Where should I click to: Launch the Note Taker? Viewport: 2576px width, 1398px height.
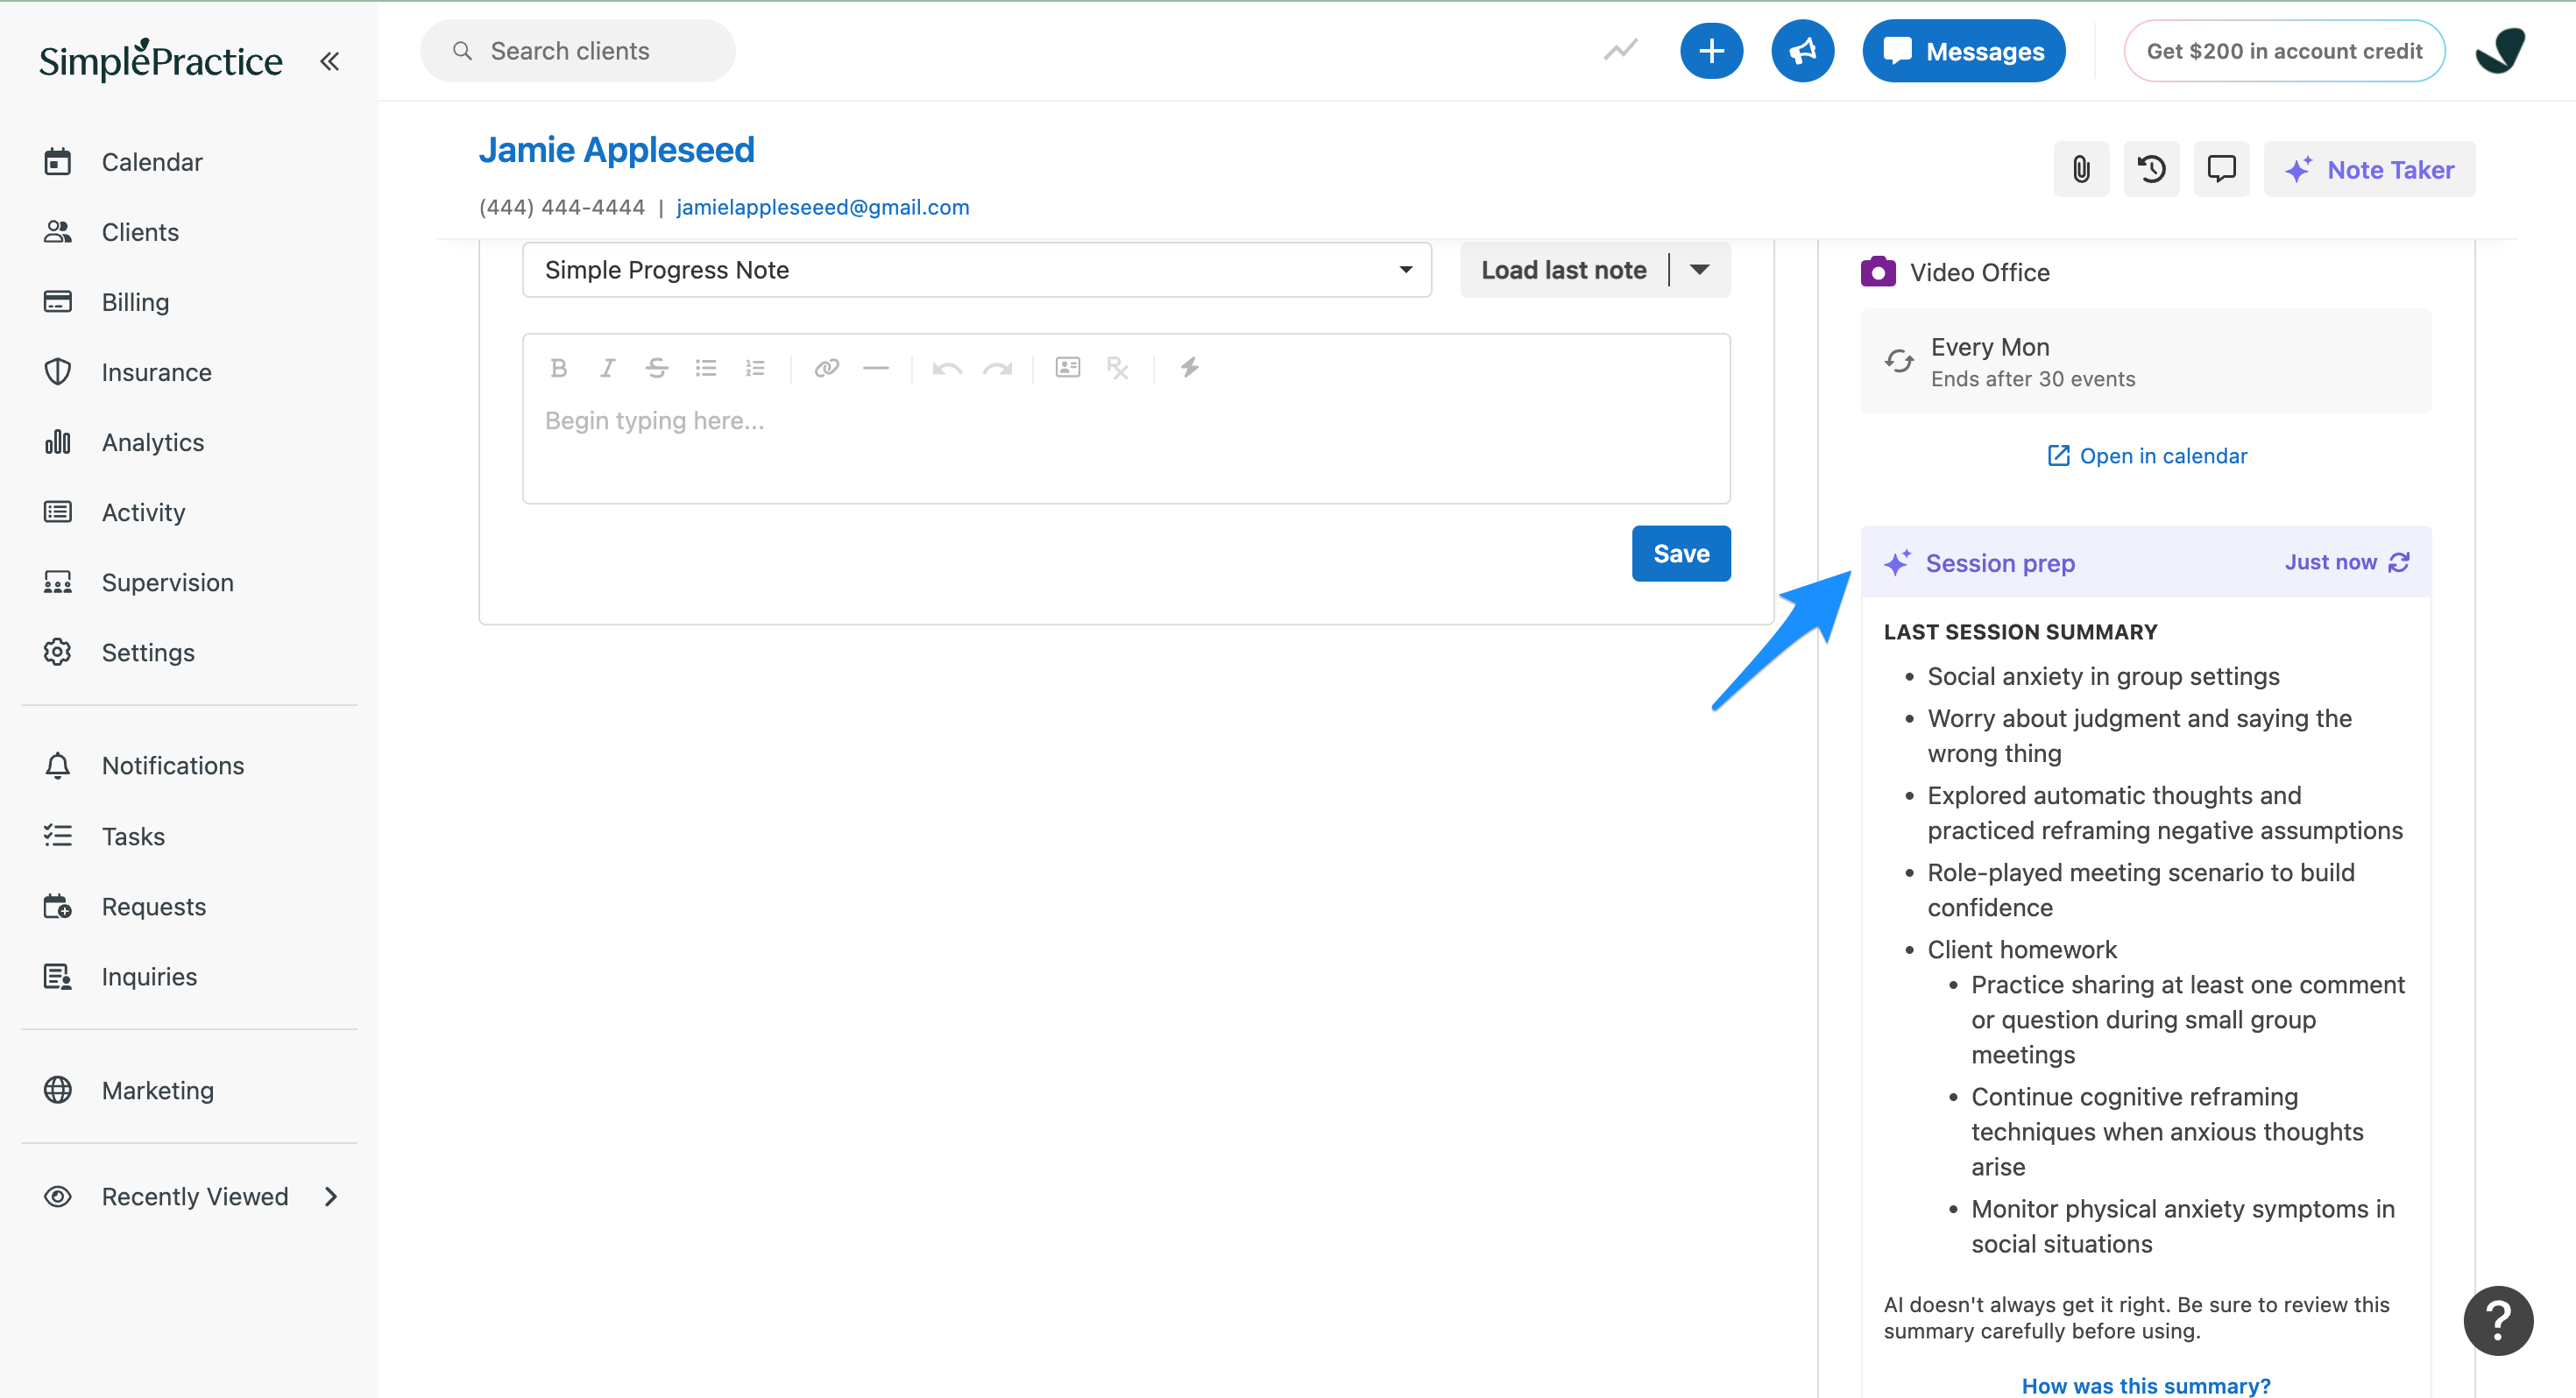(2369, 169)
